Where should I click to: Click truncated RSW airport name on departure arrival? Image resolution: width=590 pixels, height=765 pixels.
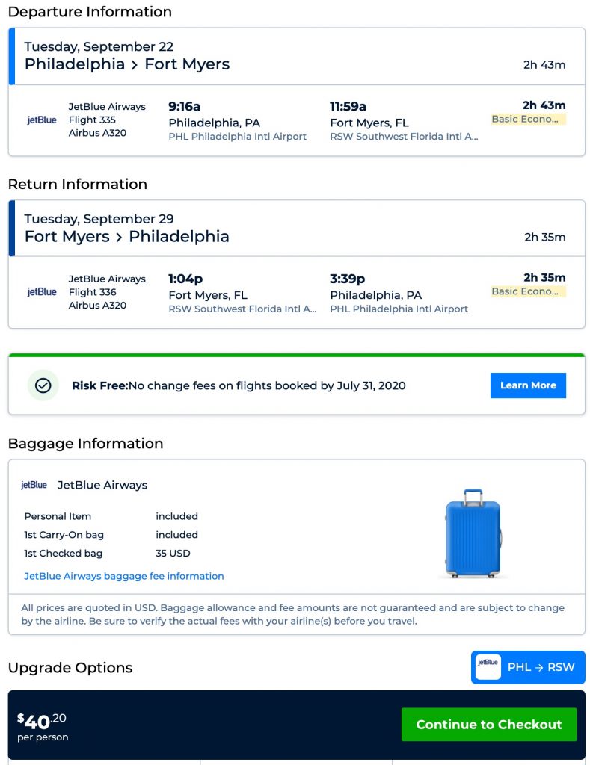click(x=404, y=137)
